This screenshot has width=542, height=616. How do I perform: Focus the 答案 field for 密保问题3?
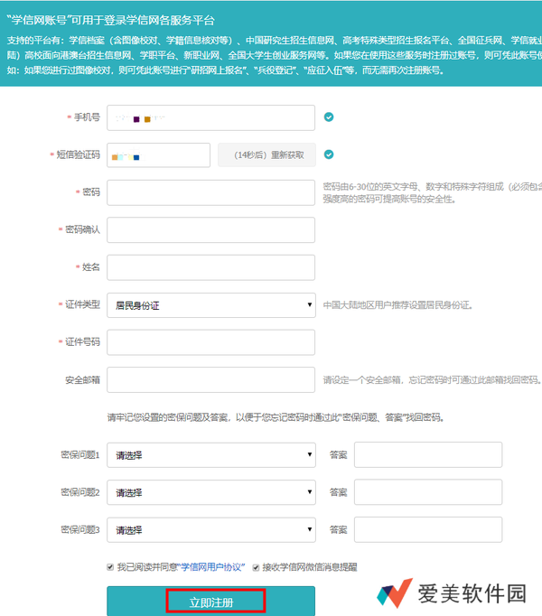pyautogui.click(x=428, y=529)
